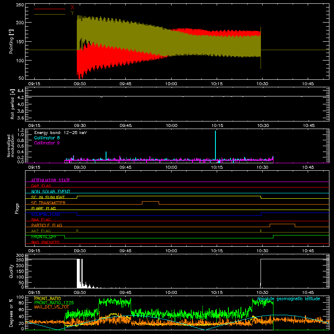Click the 09:30 tick label under Pointing plot

(80, 84)
